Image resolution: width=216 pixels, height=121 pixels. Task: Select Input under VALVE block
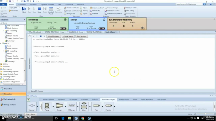click(9, 46)
